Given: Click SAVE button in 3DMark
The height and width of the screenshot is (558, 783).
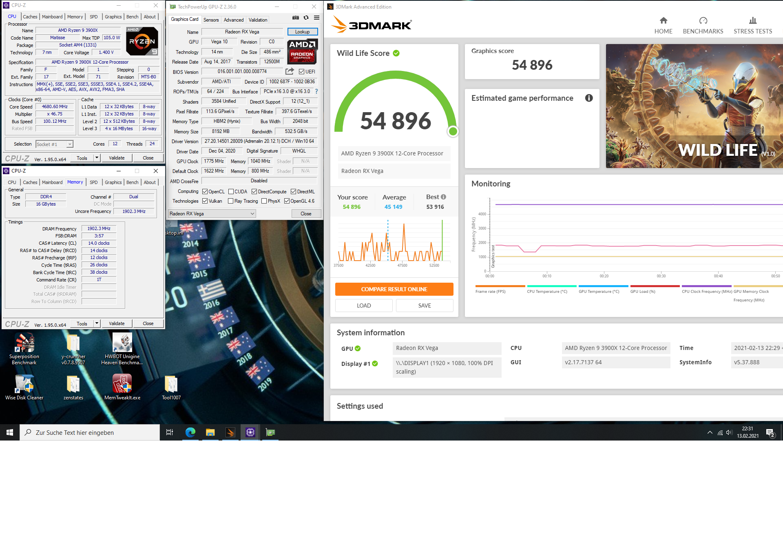Looking at the screenshot, I should 425,306.
